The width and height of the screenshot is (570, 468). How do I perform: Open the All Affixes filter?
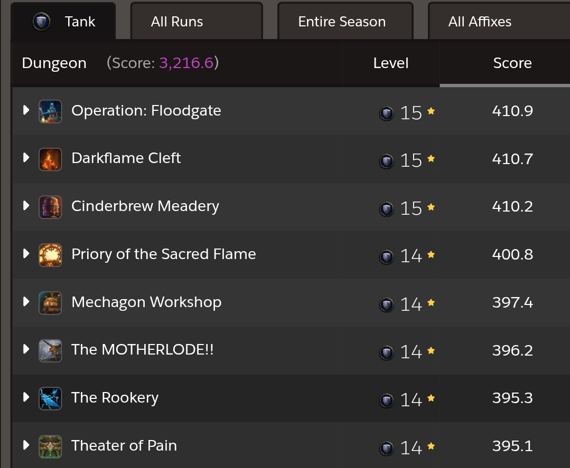[x=499, y=21]
